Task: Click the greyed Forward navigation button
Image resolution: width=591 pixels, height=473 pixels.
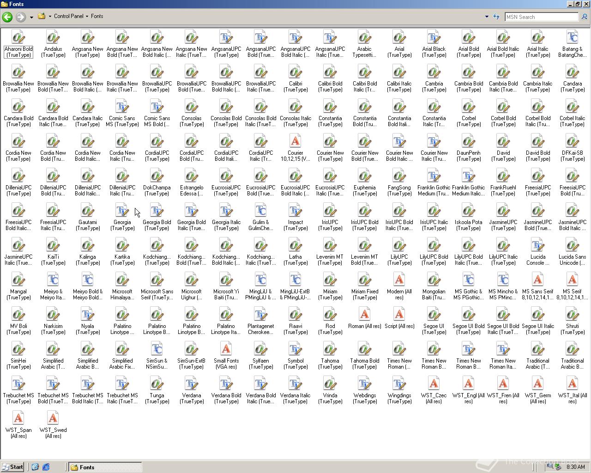Action: point(20,17)
